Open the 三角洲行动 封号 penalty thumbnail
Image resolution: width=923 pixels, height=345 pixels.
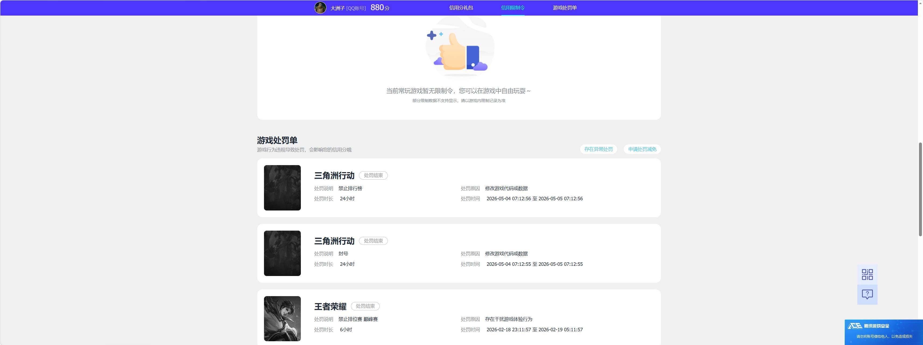(x=282, y=253)
